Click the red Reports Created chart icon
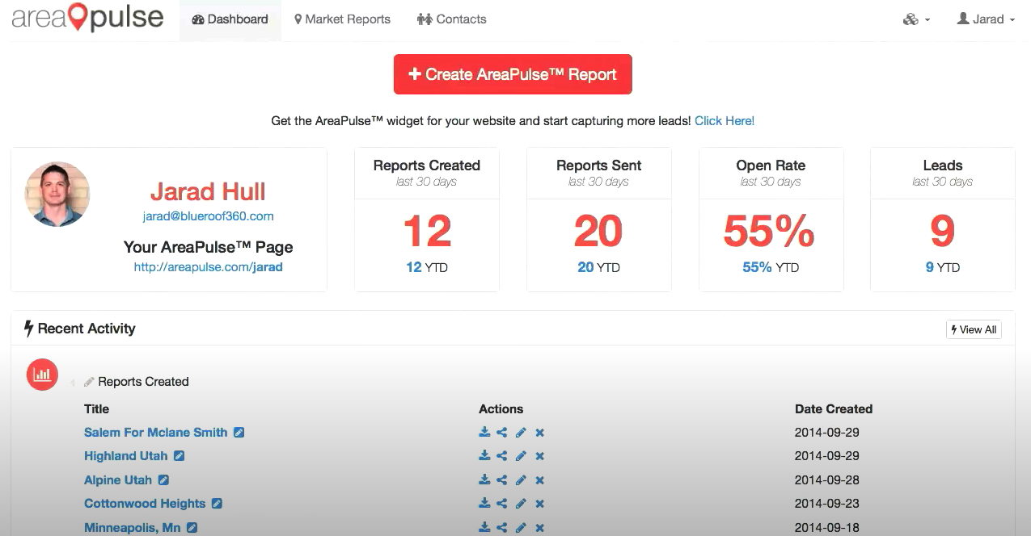 (42, 375)
